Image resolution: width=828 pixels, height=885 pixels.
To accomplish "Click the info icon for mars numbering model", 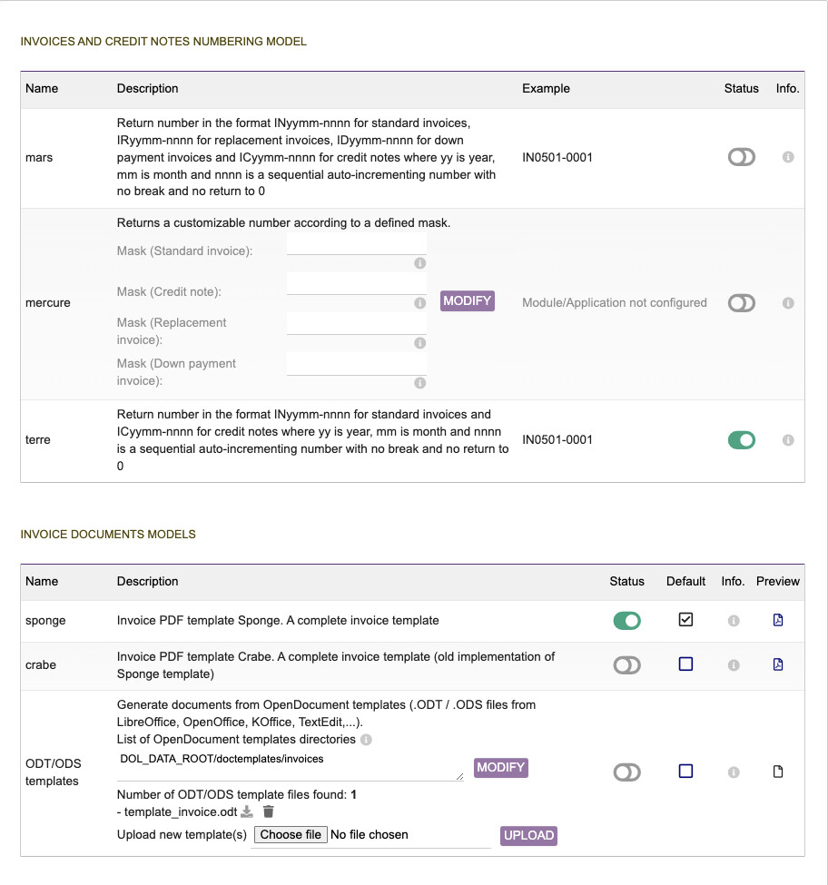I will click(x=788, y=157).
